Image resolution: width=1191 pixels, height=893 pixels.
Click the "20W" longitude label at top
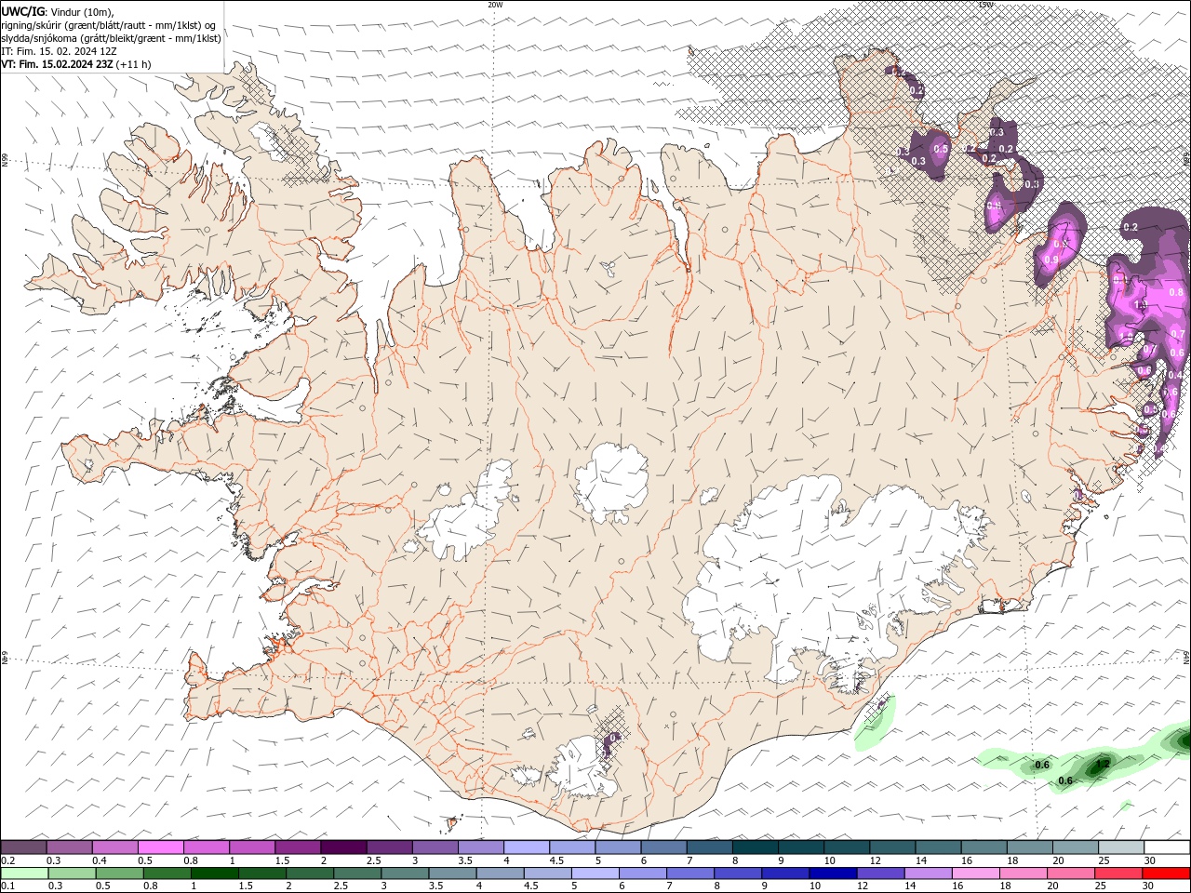click(x=495, y=5)
